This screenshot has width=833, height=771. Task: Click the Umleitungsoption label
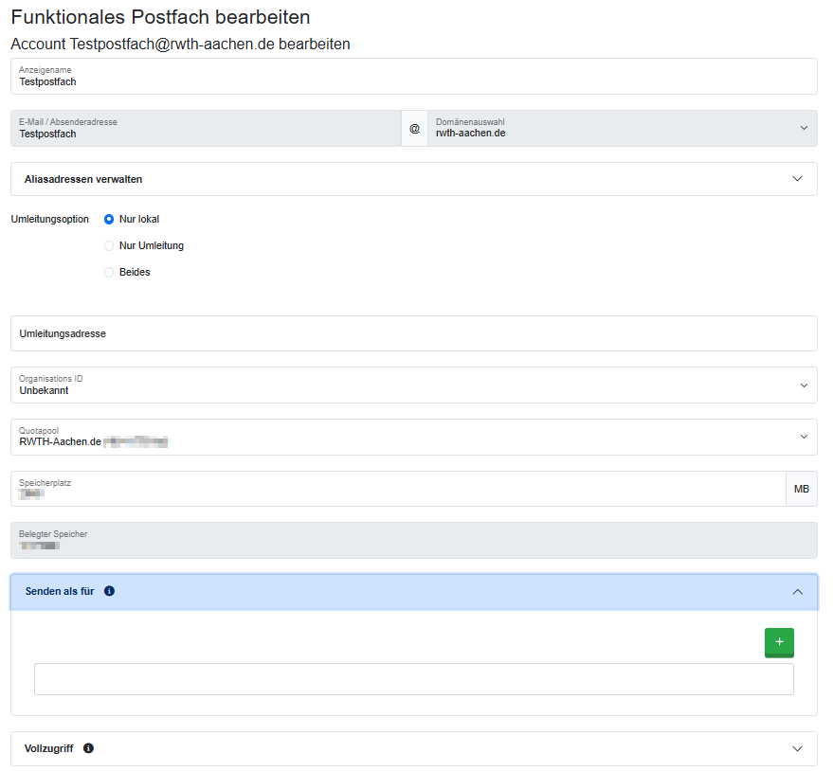coord(50,219)
